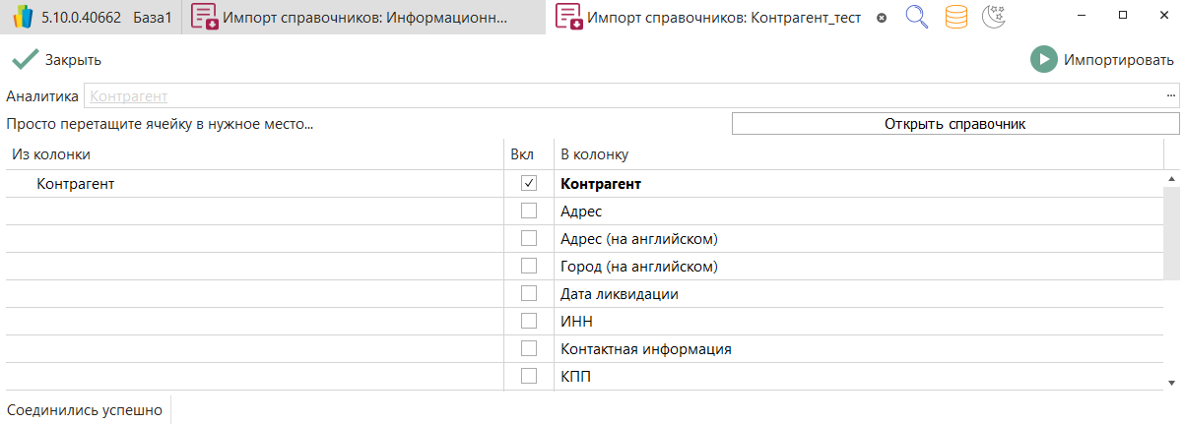Click the Открыть справочник button
This screenshot has width=1184, height=424.
coord(954,125)
